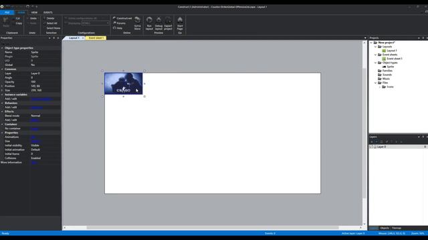Open the Start Page icon
This screenshot has height=240, width=428.
point(180,23)
